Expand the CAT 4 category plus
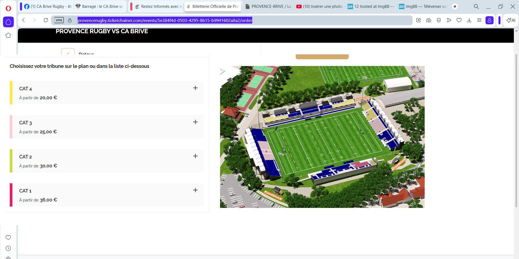 [195, 88]
